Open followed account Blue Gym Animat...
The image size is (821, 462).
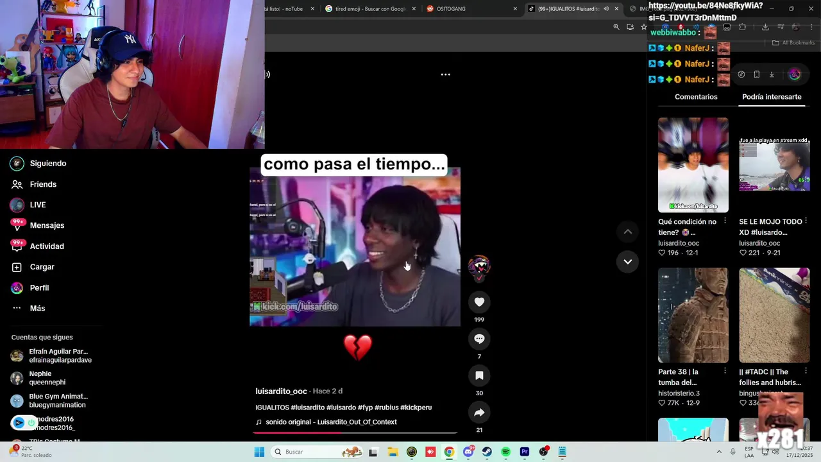(49, 400)
